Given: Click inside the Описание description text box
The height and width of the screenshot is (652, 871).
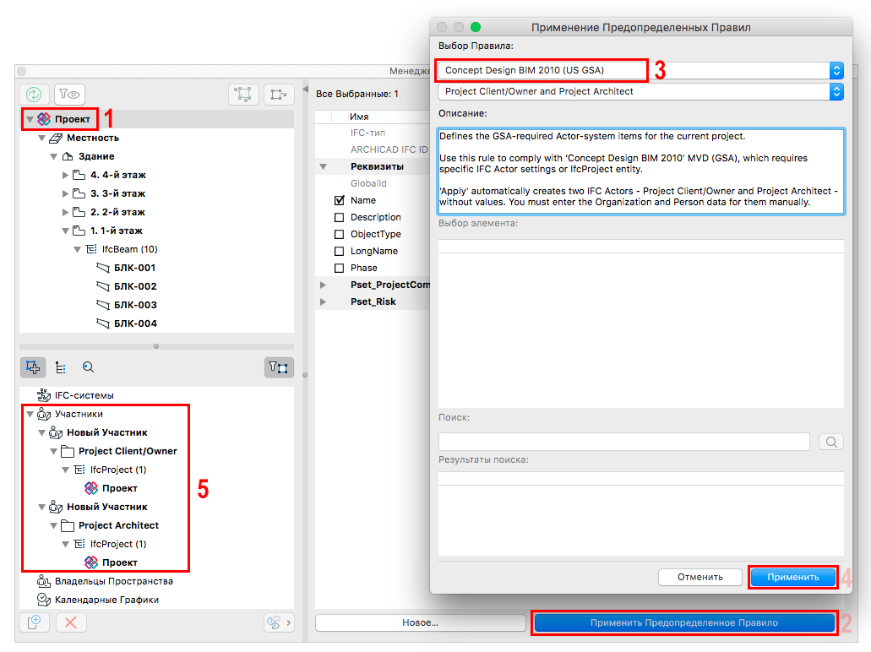Looking at the screenshot, I should pyautogui.click(x=640, y=171).
